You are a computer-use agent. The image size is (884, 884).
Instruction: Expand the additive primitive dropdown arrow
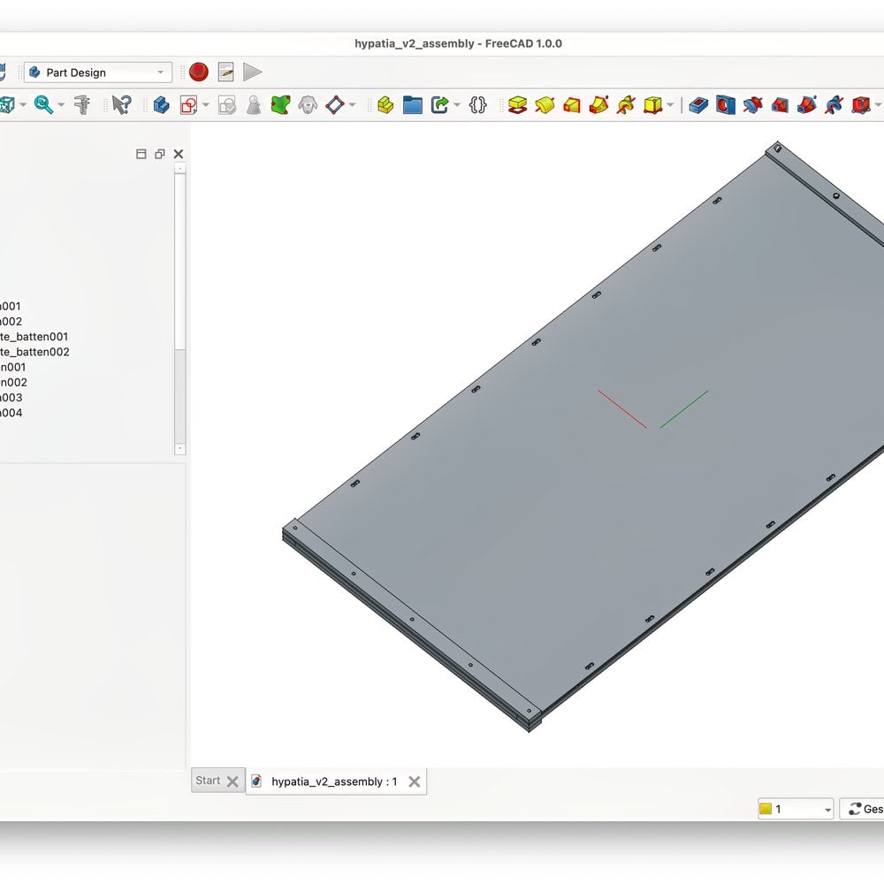coord(670,106)
